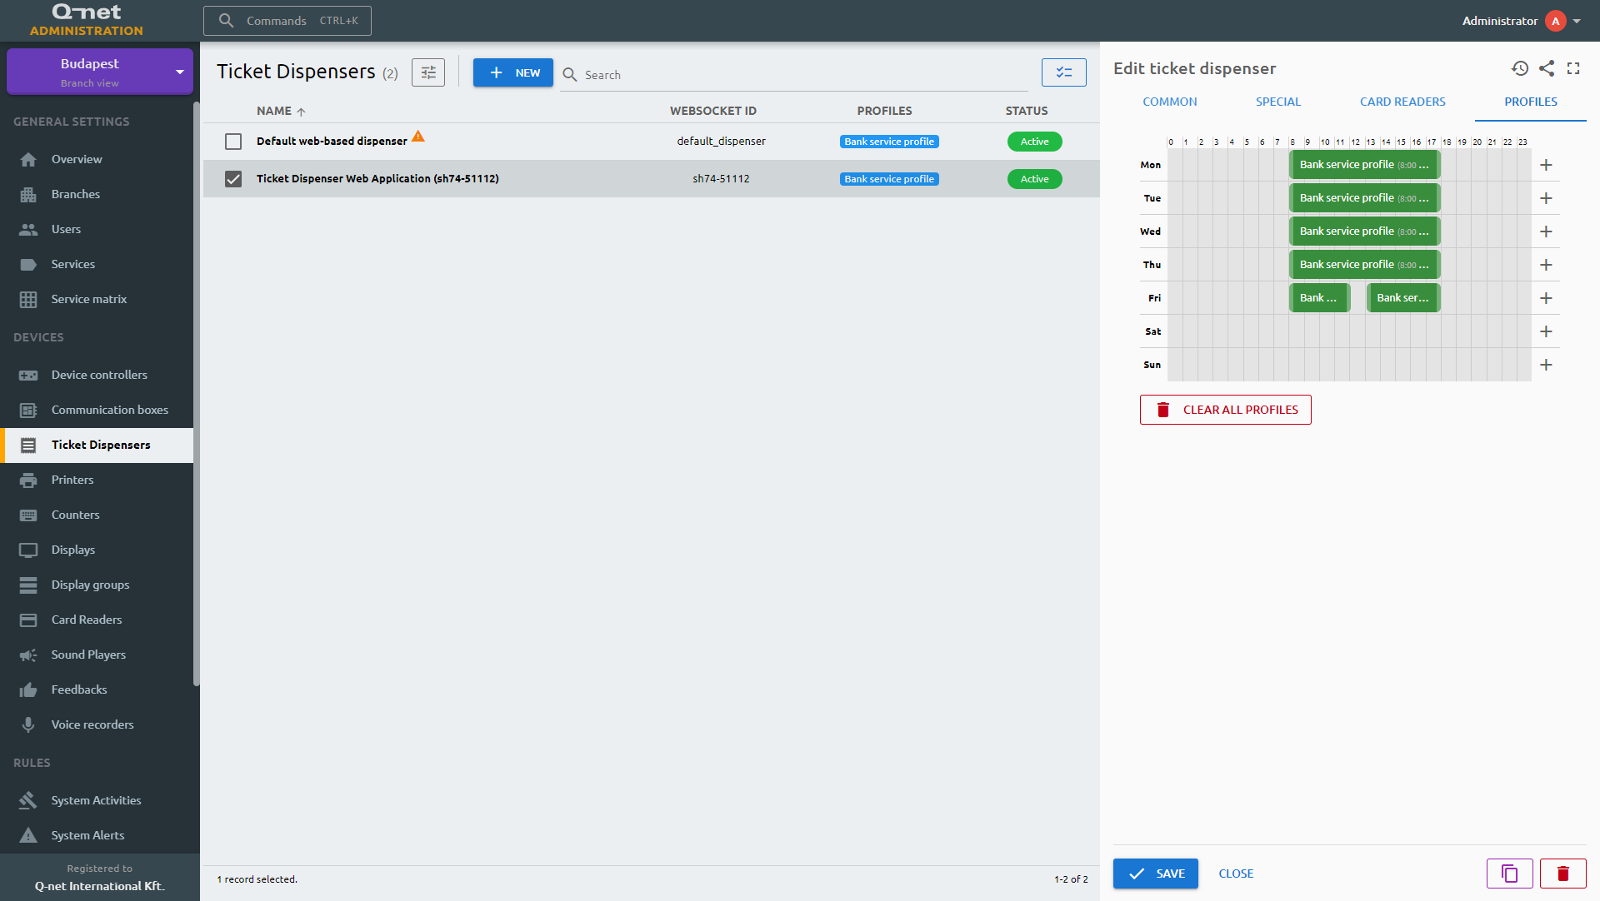Open Printers in the sidebar
The width and height of the screenshot is (1600, 901).
pos(97,480)
